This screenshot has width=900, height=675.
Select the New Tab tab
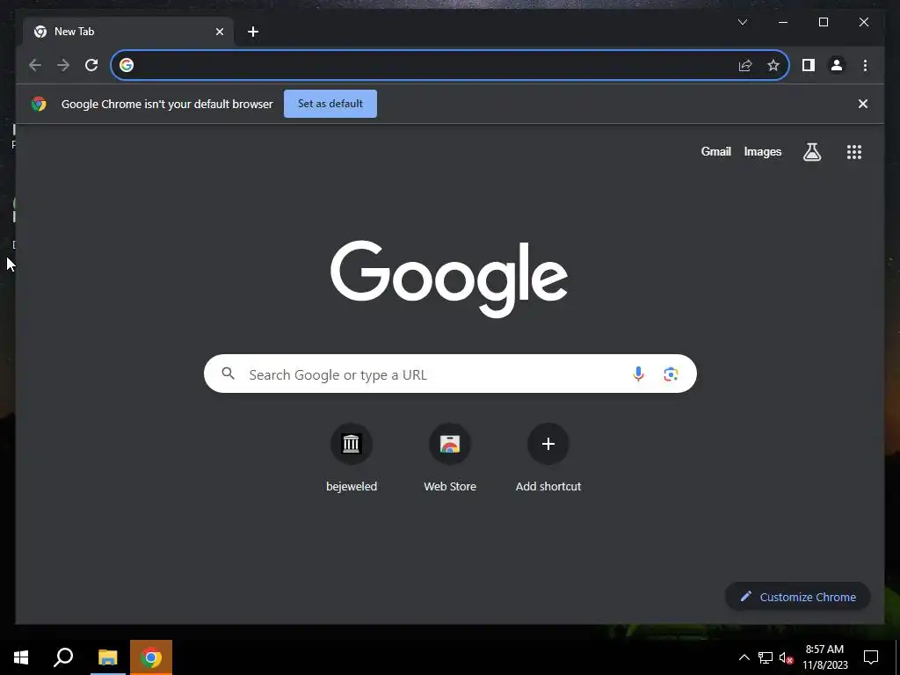coord(128,32)
